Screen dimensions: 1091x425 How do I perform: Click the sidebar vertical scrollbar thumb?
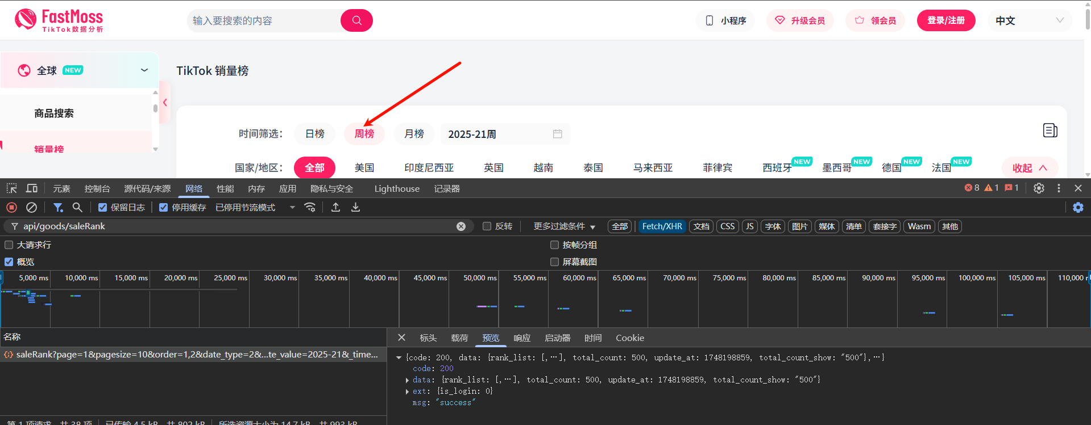(155, 108)
